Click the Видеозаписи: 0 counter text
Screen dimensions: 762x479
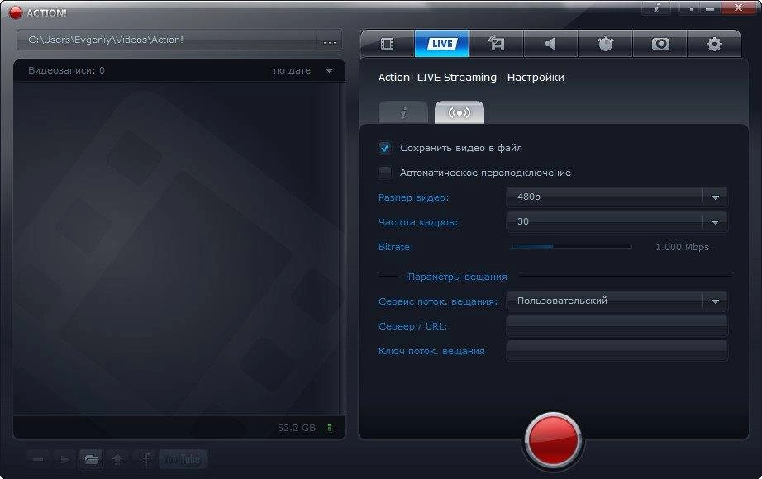[x=67, y=70]
